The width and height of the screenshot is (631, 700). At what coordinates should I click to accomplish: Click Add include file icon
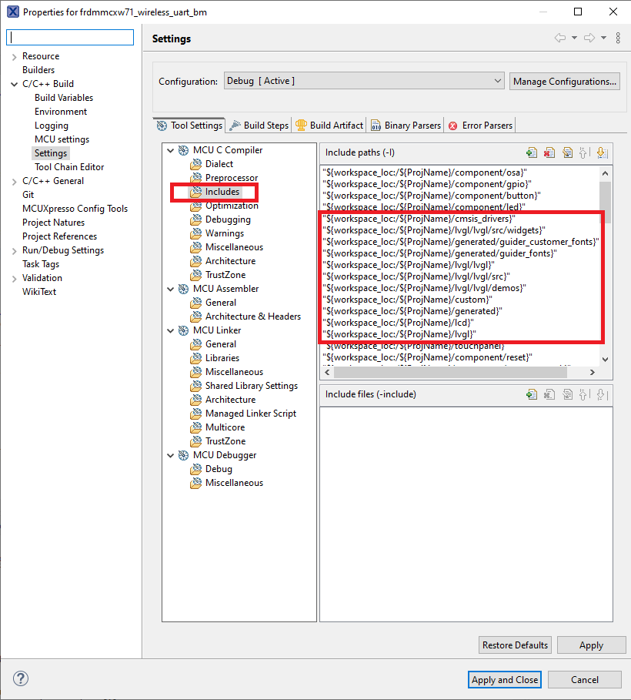tap(532, 394)
